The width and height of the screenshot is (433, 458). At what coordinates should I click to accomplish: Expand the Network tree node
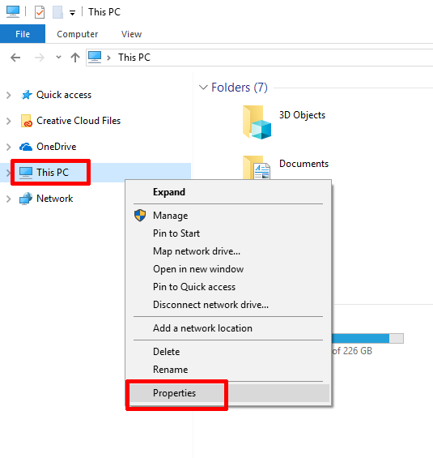9,199
